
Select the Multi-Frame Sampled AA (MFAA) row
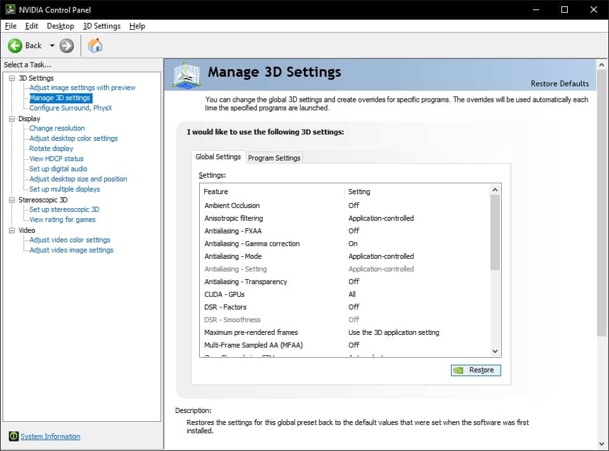click(345, 345)
